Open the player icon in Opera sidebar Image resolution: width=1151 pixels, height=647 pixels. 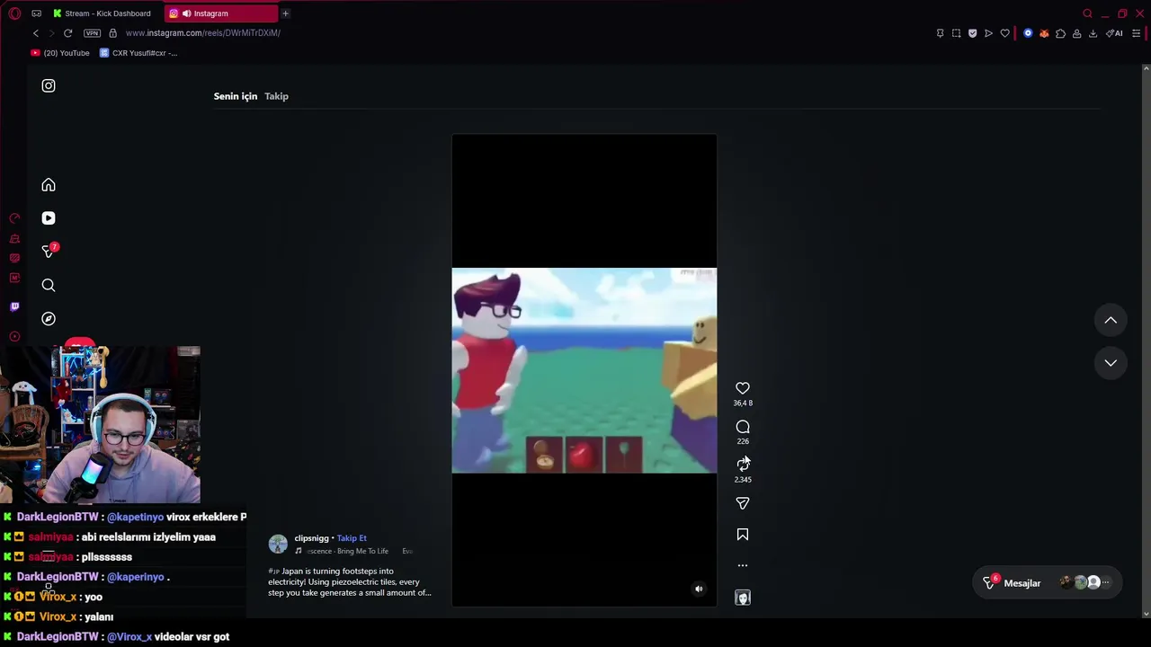(x=14, y=336)
